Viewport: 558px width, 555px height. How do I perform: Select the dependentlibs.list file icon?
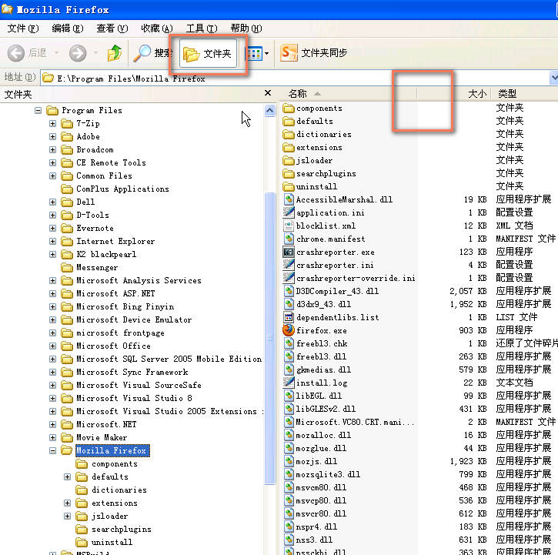289,317
